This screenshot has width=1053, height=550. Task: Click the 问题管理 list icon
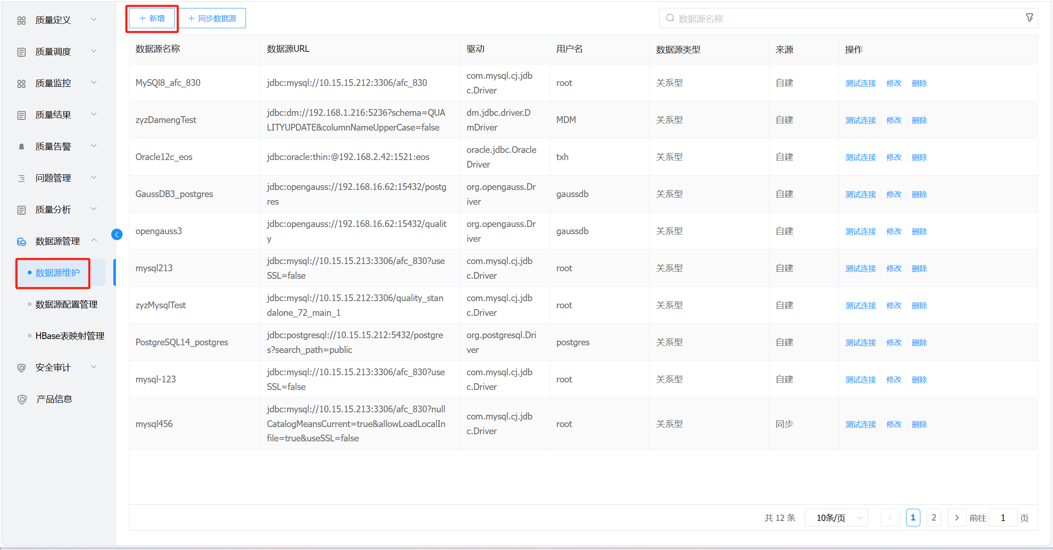[21, 178]
